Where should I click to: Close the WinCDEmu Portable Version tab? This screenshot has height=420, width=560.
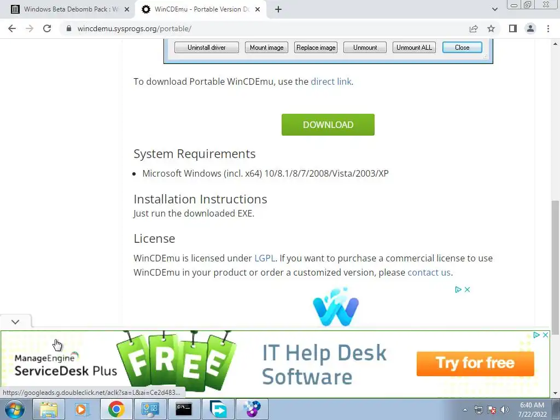click(x=258, y=10)
